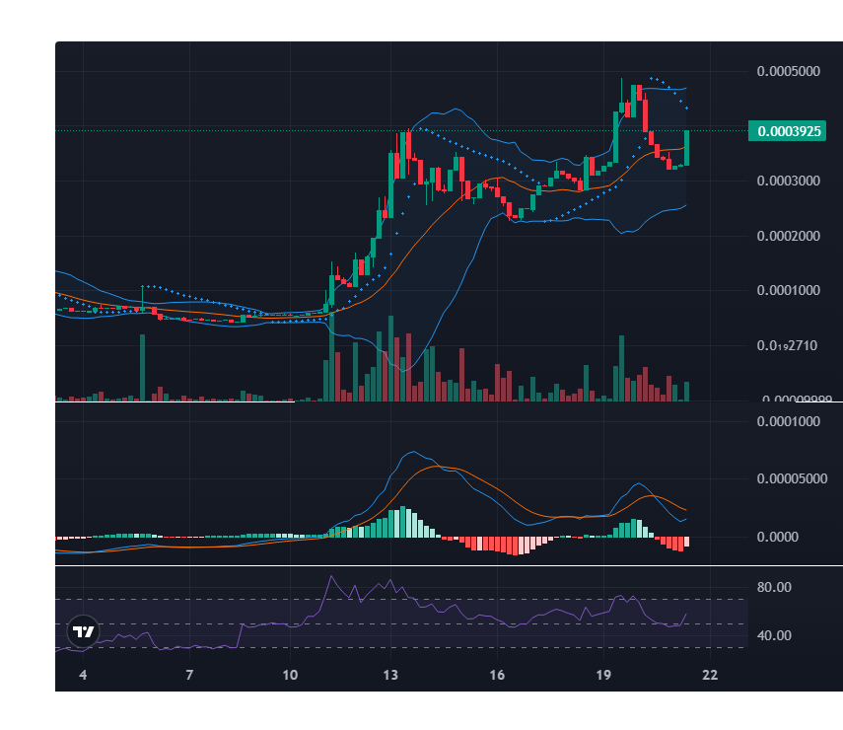843x730 pixels.
Task: Click the 0.0₁₉2710 price axis label
Action: [787, 345]
